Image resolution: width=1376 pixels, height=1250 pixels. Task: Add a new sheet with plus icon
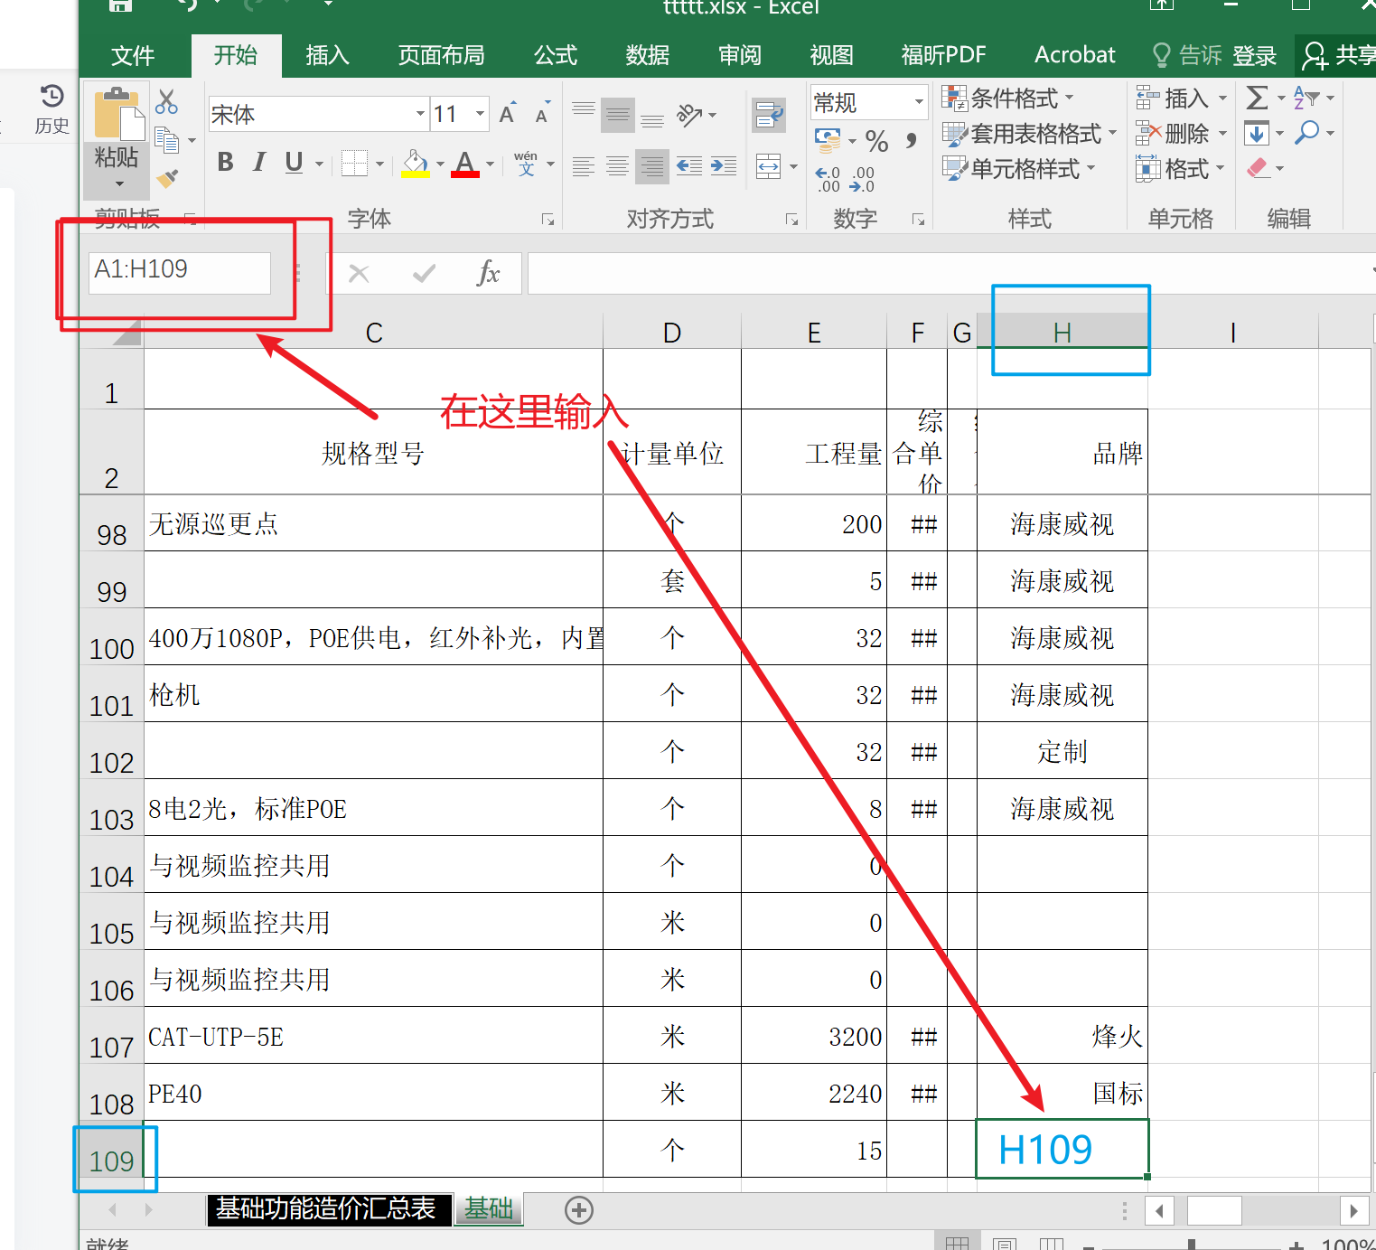(x=578, y=1210)
